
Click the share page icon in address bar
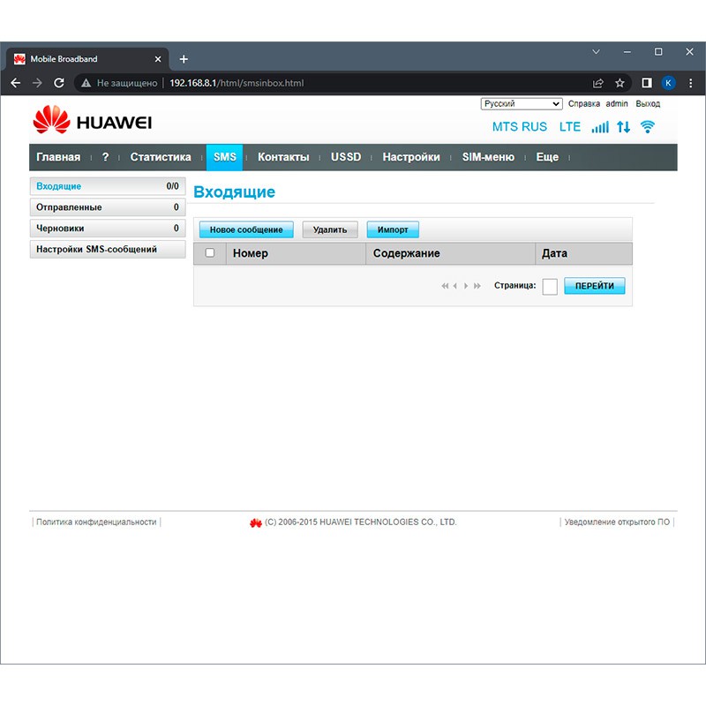pos(598,83)
